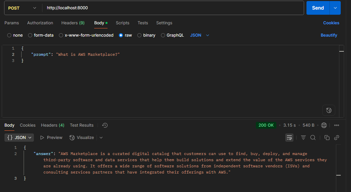
Task: Switch to the Authorization tab
Action: click(x=40, y=23)
